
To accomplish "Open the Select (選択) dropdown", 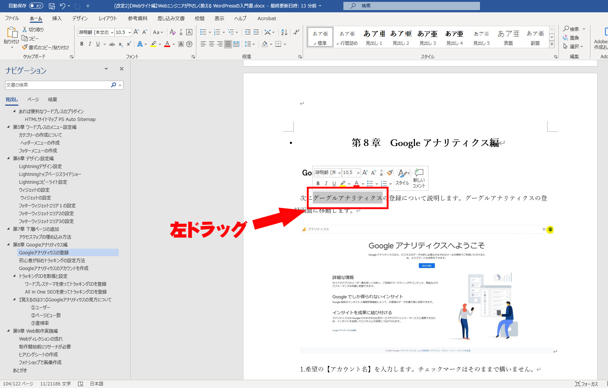I will (573, 46).
